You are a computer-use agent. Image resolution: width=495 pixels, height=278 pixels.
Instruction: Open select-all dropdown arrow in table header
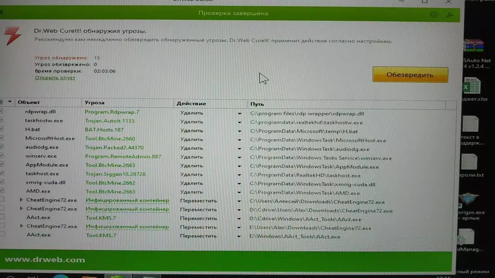click(x=10, y=102)
